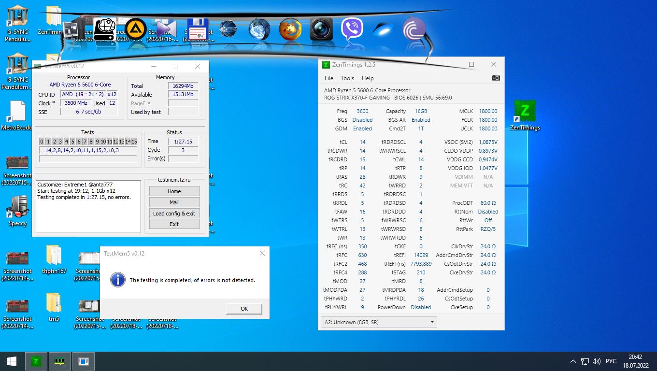The height and width of the screenshot is (371, 657).
Task: Open the Help menu in ZenTimings
Action: (x=368, y=78)
